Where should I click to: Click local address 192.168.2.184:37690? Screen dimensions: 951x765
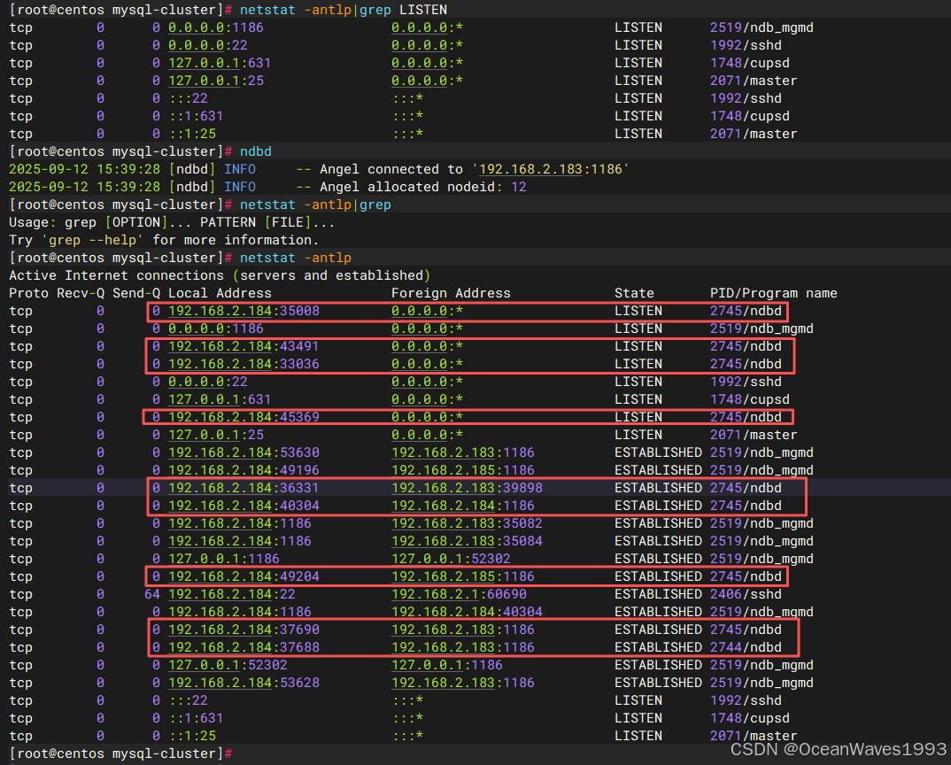244,630
